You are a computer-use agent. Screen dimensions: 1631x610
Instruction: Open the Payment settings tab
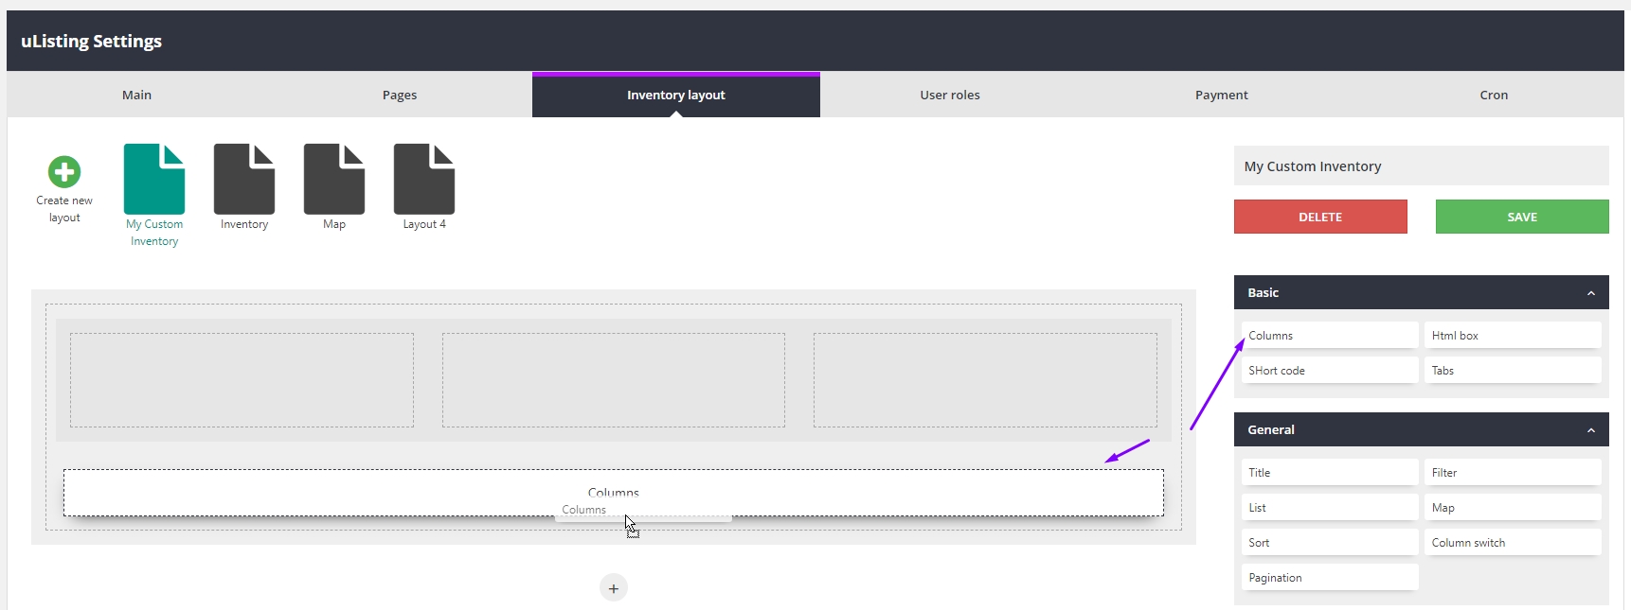click(x=1221, y=96)
